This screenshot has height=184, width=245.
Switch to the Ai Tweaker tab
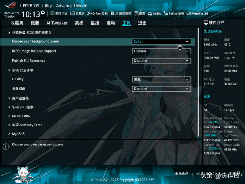pos(57,23)
